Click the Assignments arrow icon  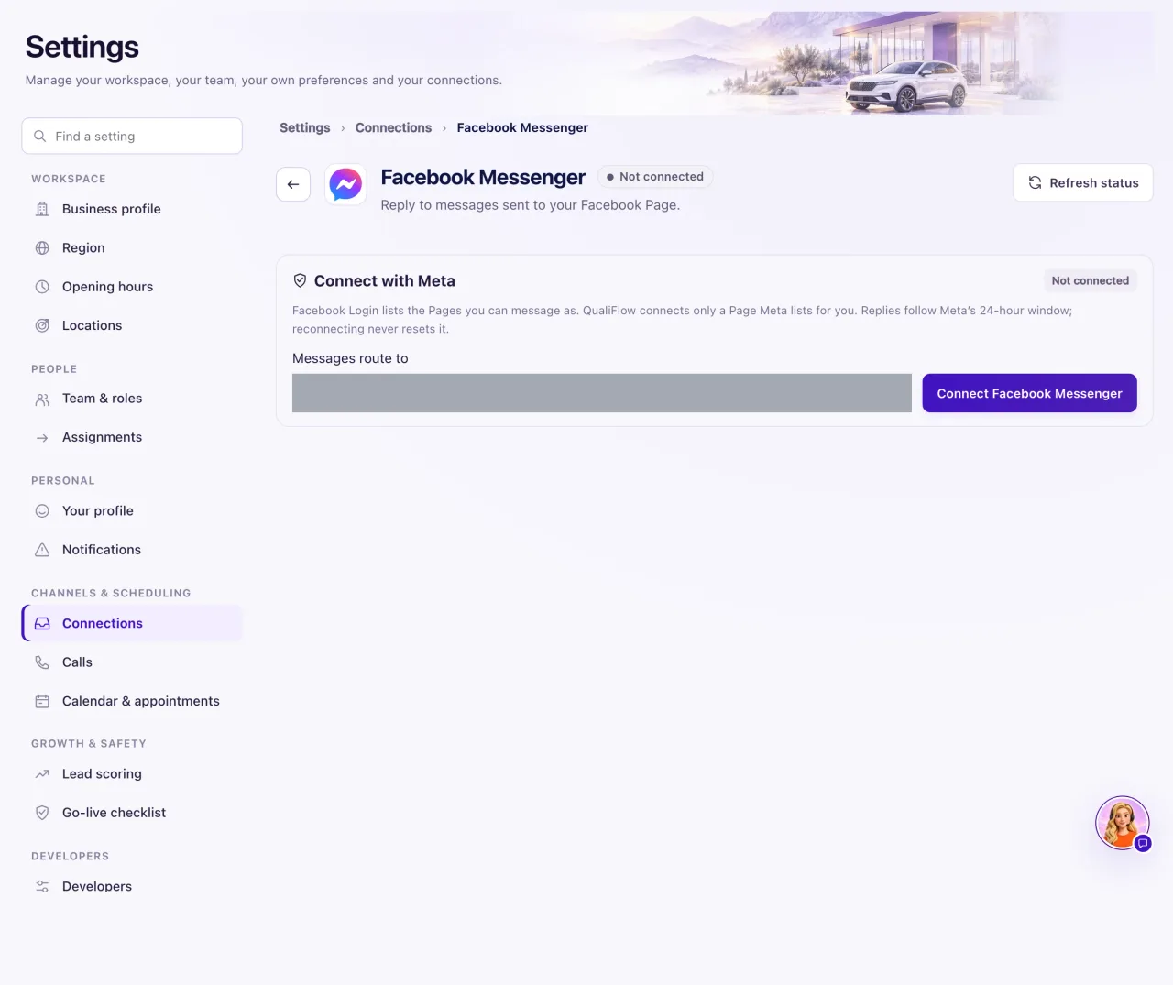[42, 438]
